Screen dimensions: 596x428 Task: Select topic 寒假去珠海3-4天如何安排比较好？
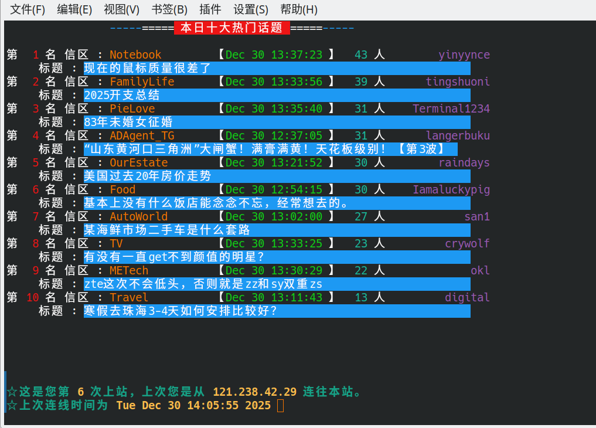(180, 311)
